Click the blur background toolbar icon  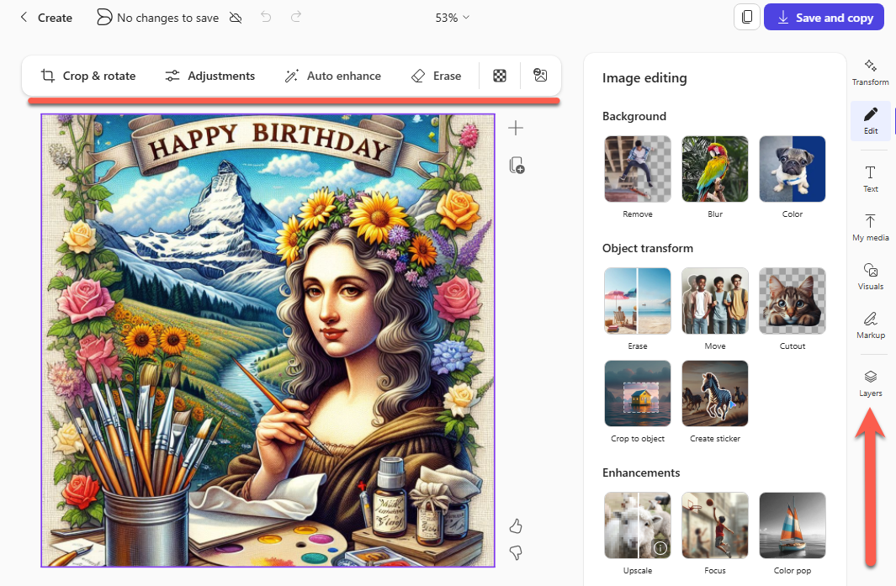(540, 75)
